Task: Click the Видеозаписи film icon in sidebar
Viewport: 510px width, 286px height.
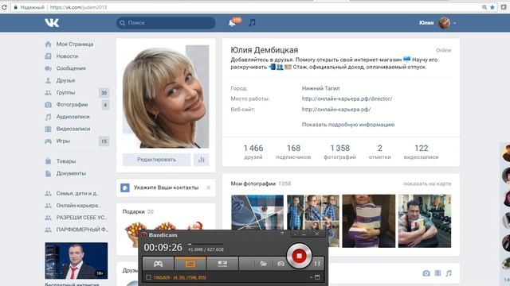Action: 48,129
